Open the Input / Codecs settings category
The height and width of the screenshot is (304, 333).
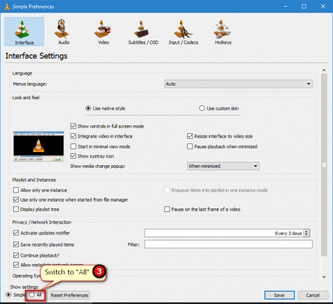(x=183, y=31)
